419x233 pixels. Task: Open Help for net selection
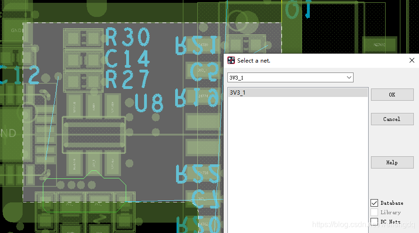[392, 162]
